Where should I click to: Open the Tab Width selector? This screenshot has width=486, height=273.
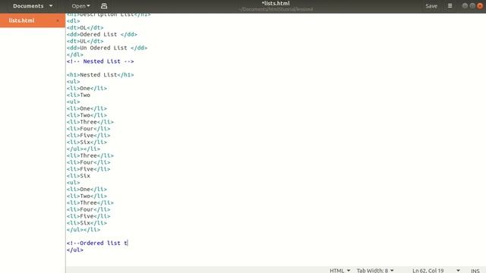[375, 270]
